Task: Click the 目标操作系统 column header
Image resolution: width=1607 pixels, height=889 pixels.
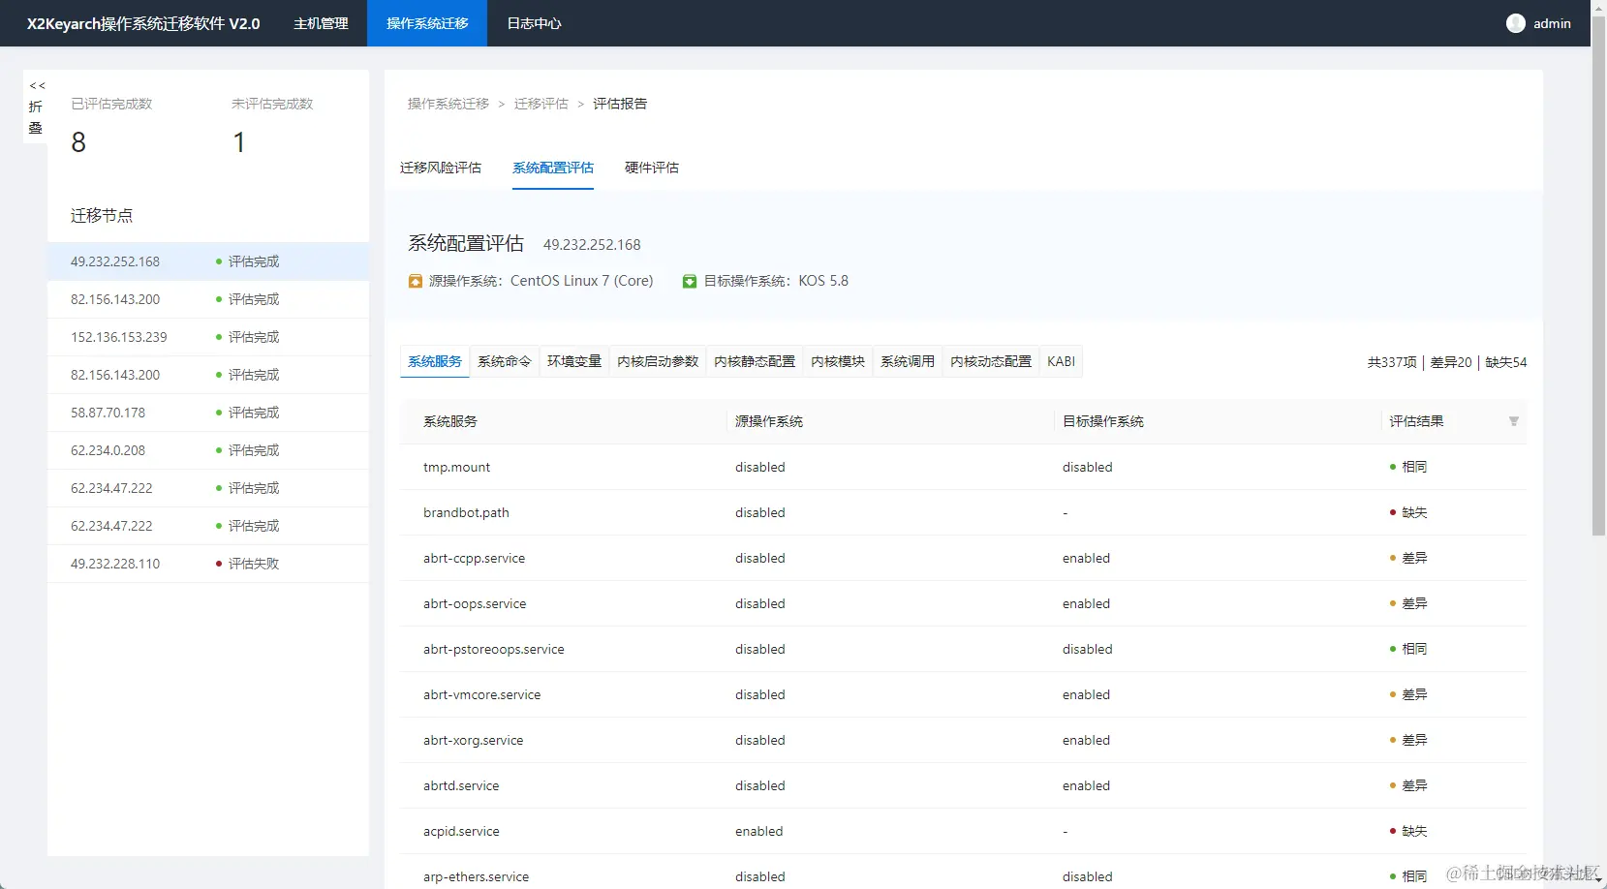Action: coord(1103,421)
